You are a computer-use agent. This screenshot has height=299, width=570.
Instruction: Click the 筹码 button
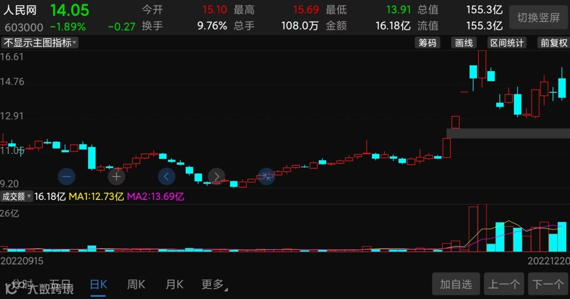tap(427, 43)
